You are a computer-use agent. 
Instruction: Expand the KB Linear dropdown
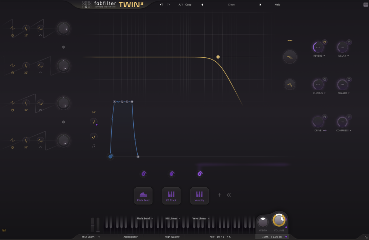pos(173,218)
